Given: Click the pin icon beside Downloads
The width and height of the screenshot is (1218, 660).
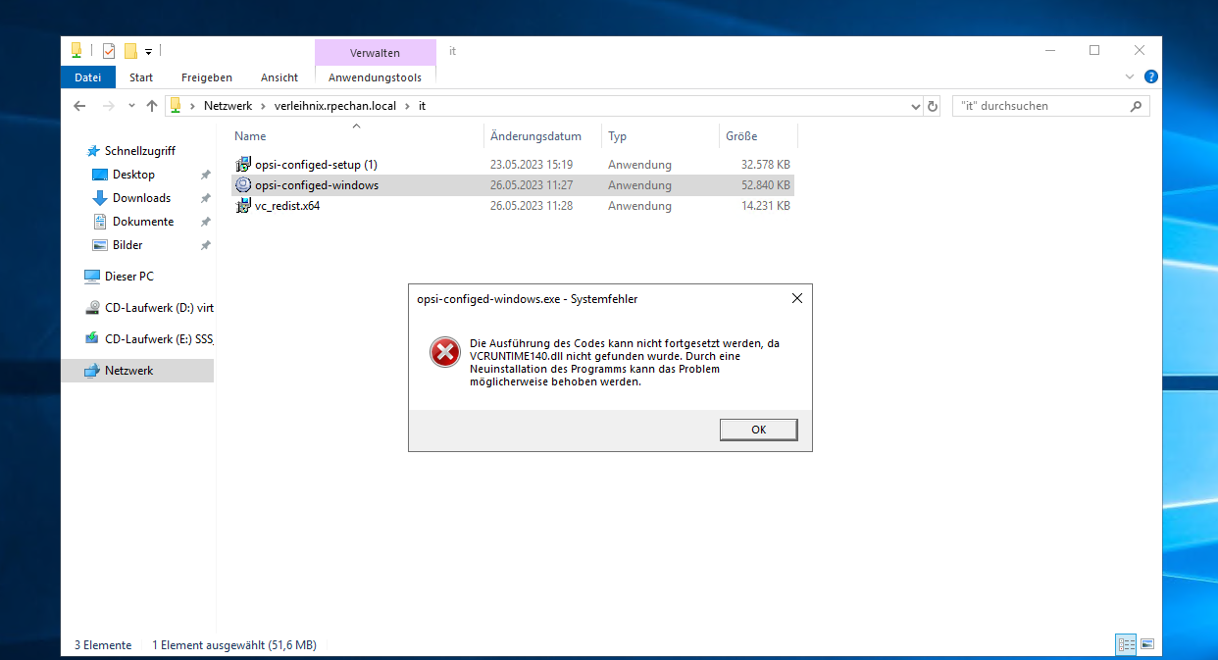Looking at the screenshot, I should 205,198.
